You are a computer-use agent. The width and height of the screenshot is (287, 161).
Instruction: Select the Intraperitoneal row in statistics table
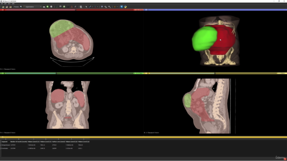click(x=45, y=145)
